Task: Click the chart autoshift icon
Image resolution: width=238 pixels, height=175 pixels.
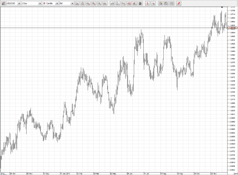Action: [77, 3]
